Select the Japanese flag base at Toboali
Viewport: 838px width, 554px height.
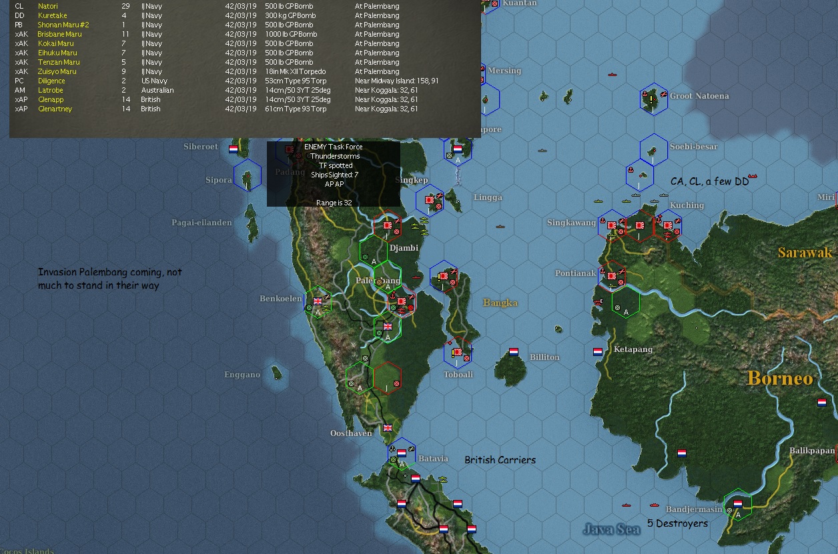(x=458, y=352)
